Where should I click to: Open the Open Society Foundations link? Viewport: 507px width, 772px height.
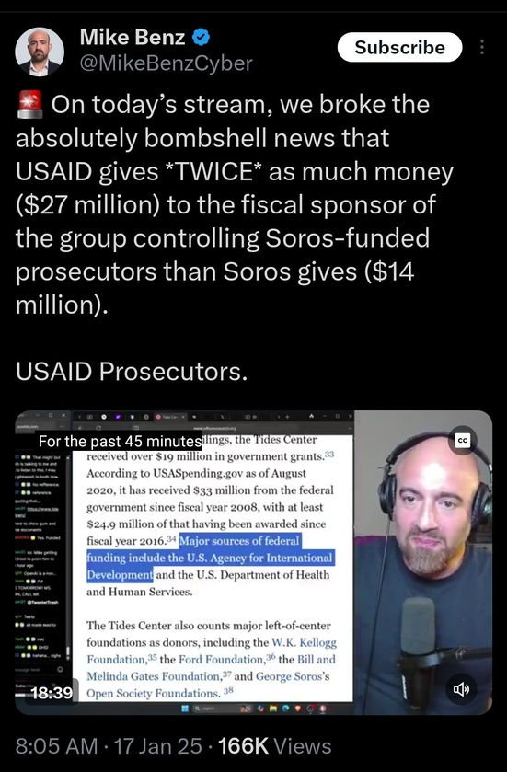point(153,693)
